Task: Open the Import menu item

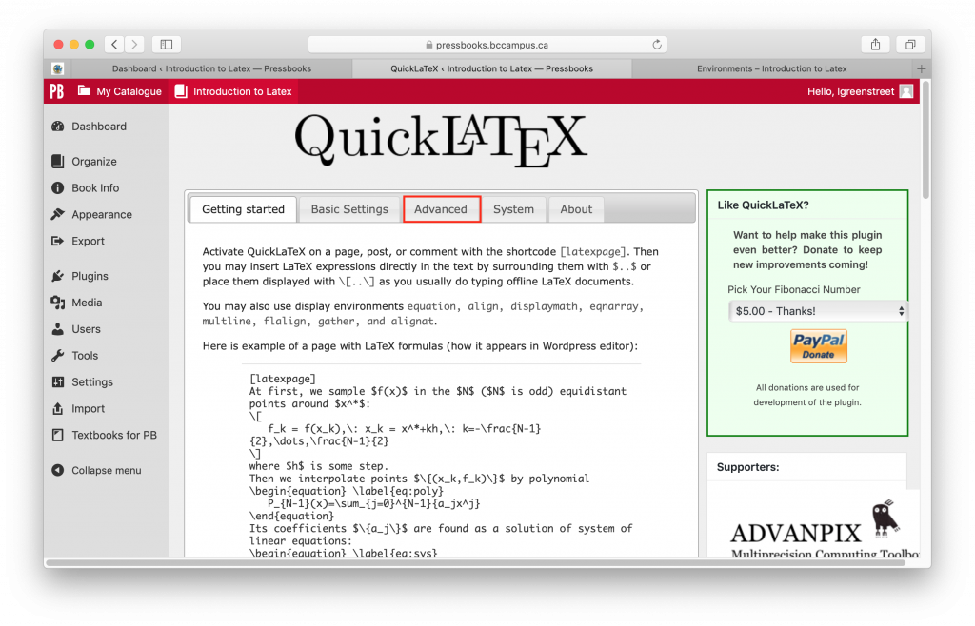Action: pos(88,409)
